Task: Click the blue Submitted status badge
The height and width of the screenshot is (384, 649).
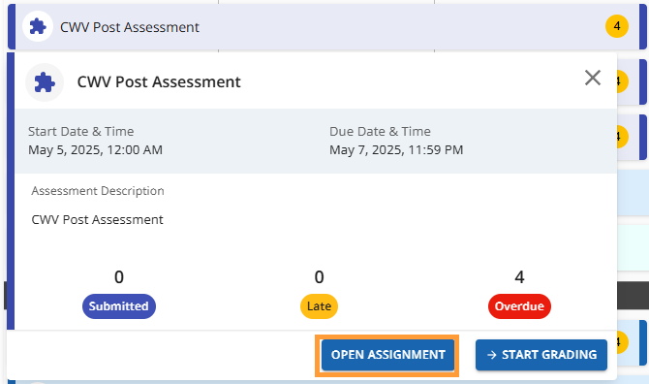Action: tap(119, 306)
